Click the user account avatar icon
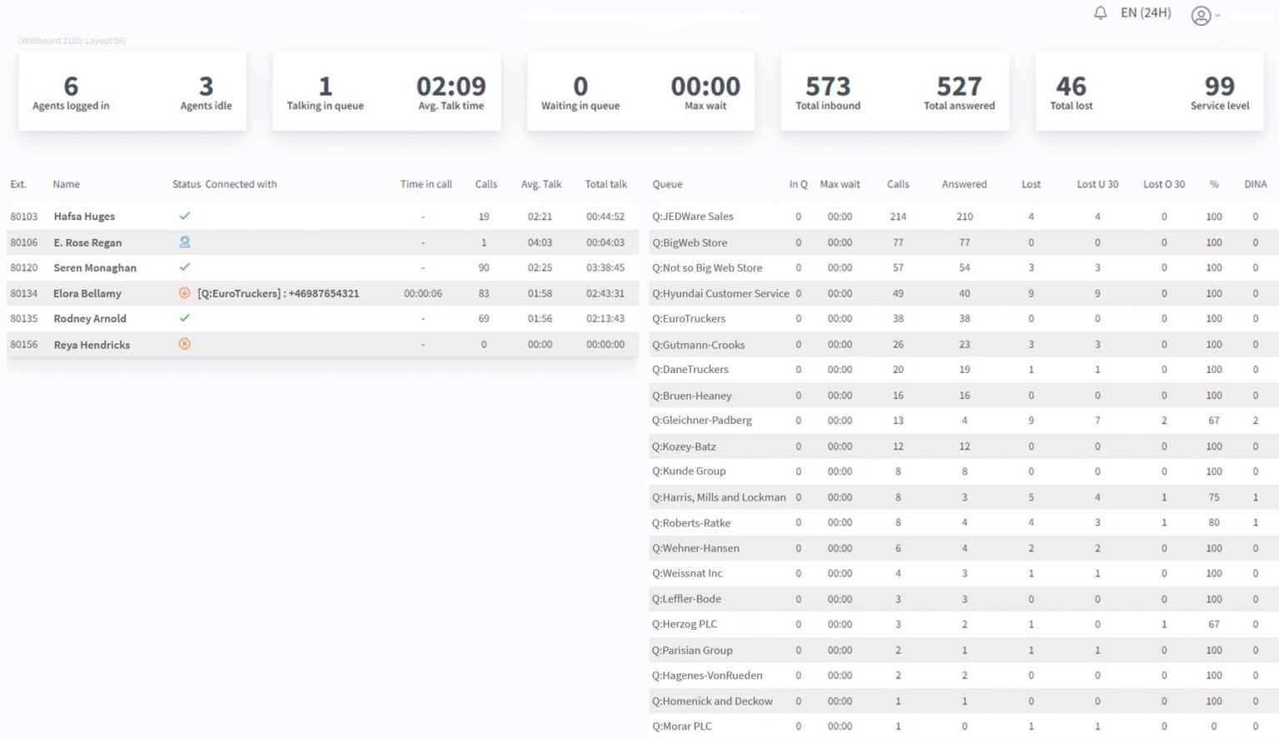The height and width of the screenshot is (738, 1279). (1200, 16)
